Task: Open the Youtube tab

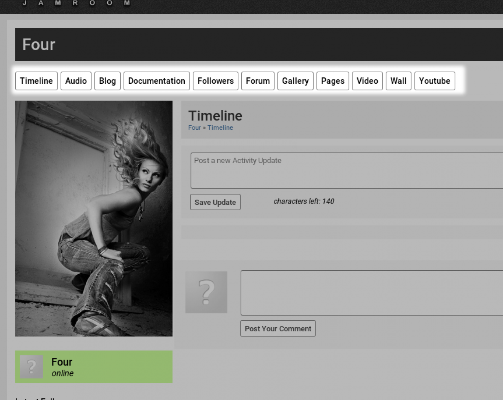Action: pos(434,81)
